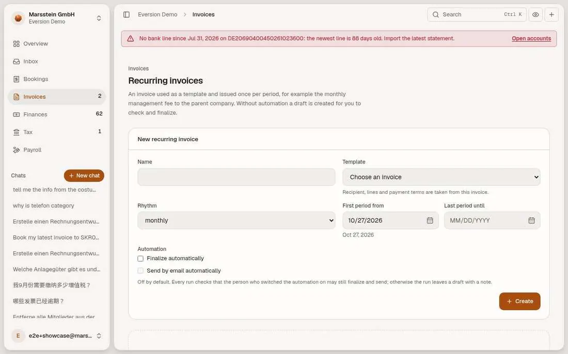Click the Marsstein GmbH company logo
The height and width of the screenshot is (354, 568).
(x=18, y=18)
